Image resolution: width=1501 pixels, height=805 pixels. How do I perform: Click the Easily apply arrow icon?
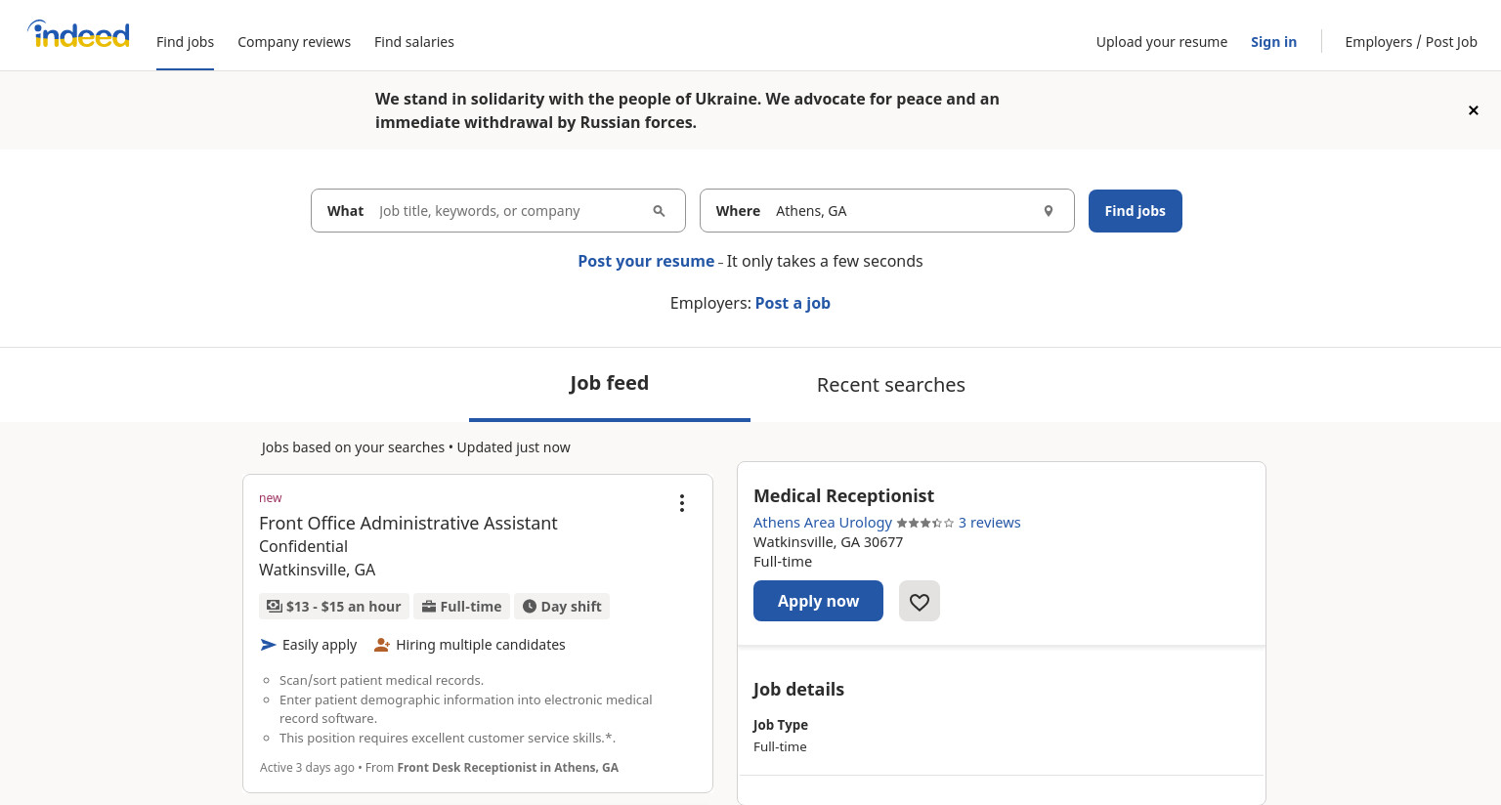(x=269, y=645)
